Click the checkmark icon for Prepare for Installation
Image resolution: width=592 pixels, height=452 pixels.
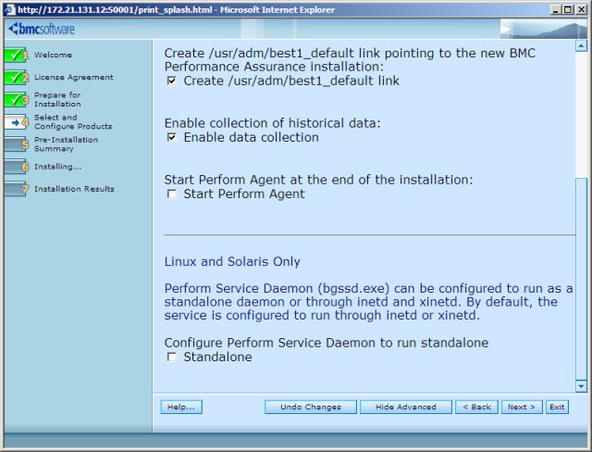coord(17,100)
